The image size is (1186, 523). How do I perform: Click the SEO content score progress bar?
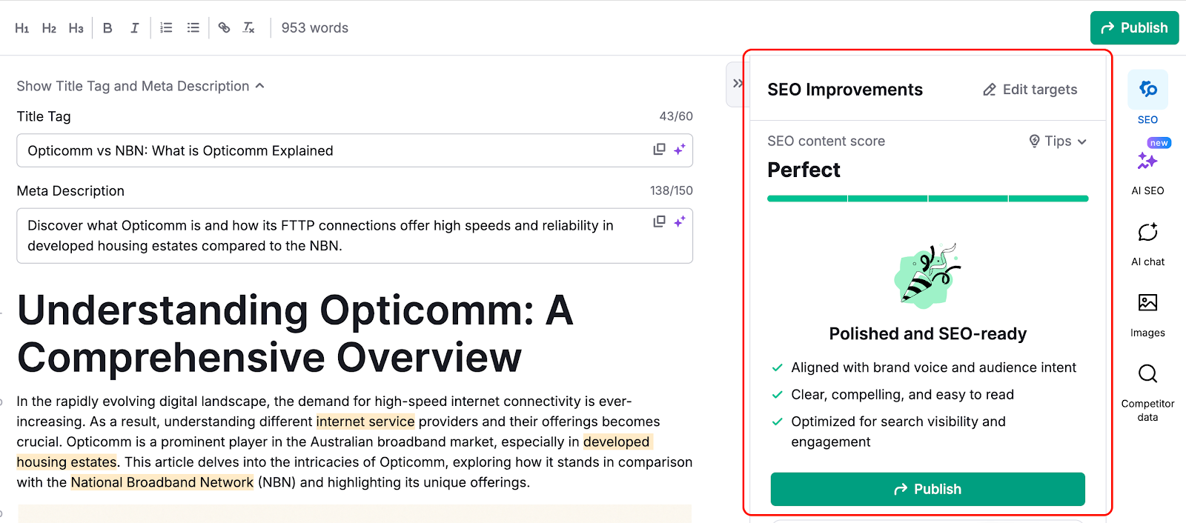(x=927, y=198)
